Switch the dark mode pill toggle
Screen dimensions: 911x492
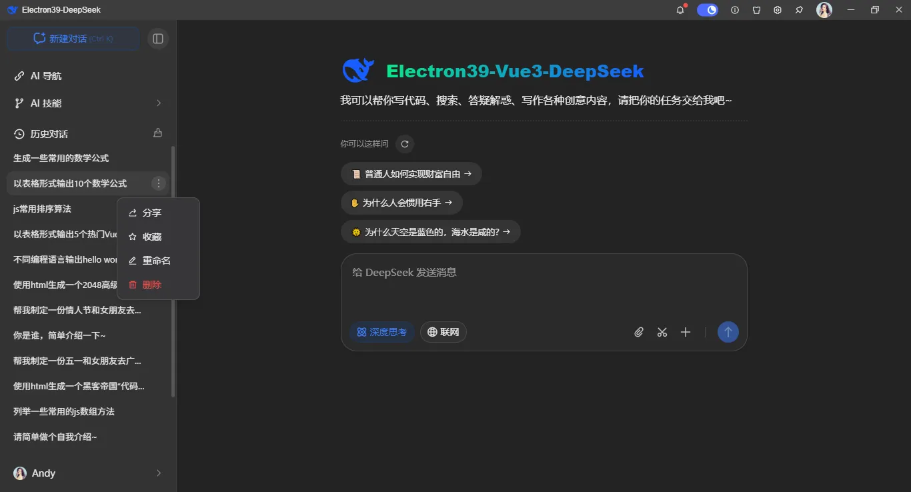[707, 10]
